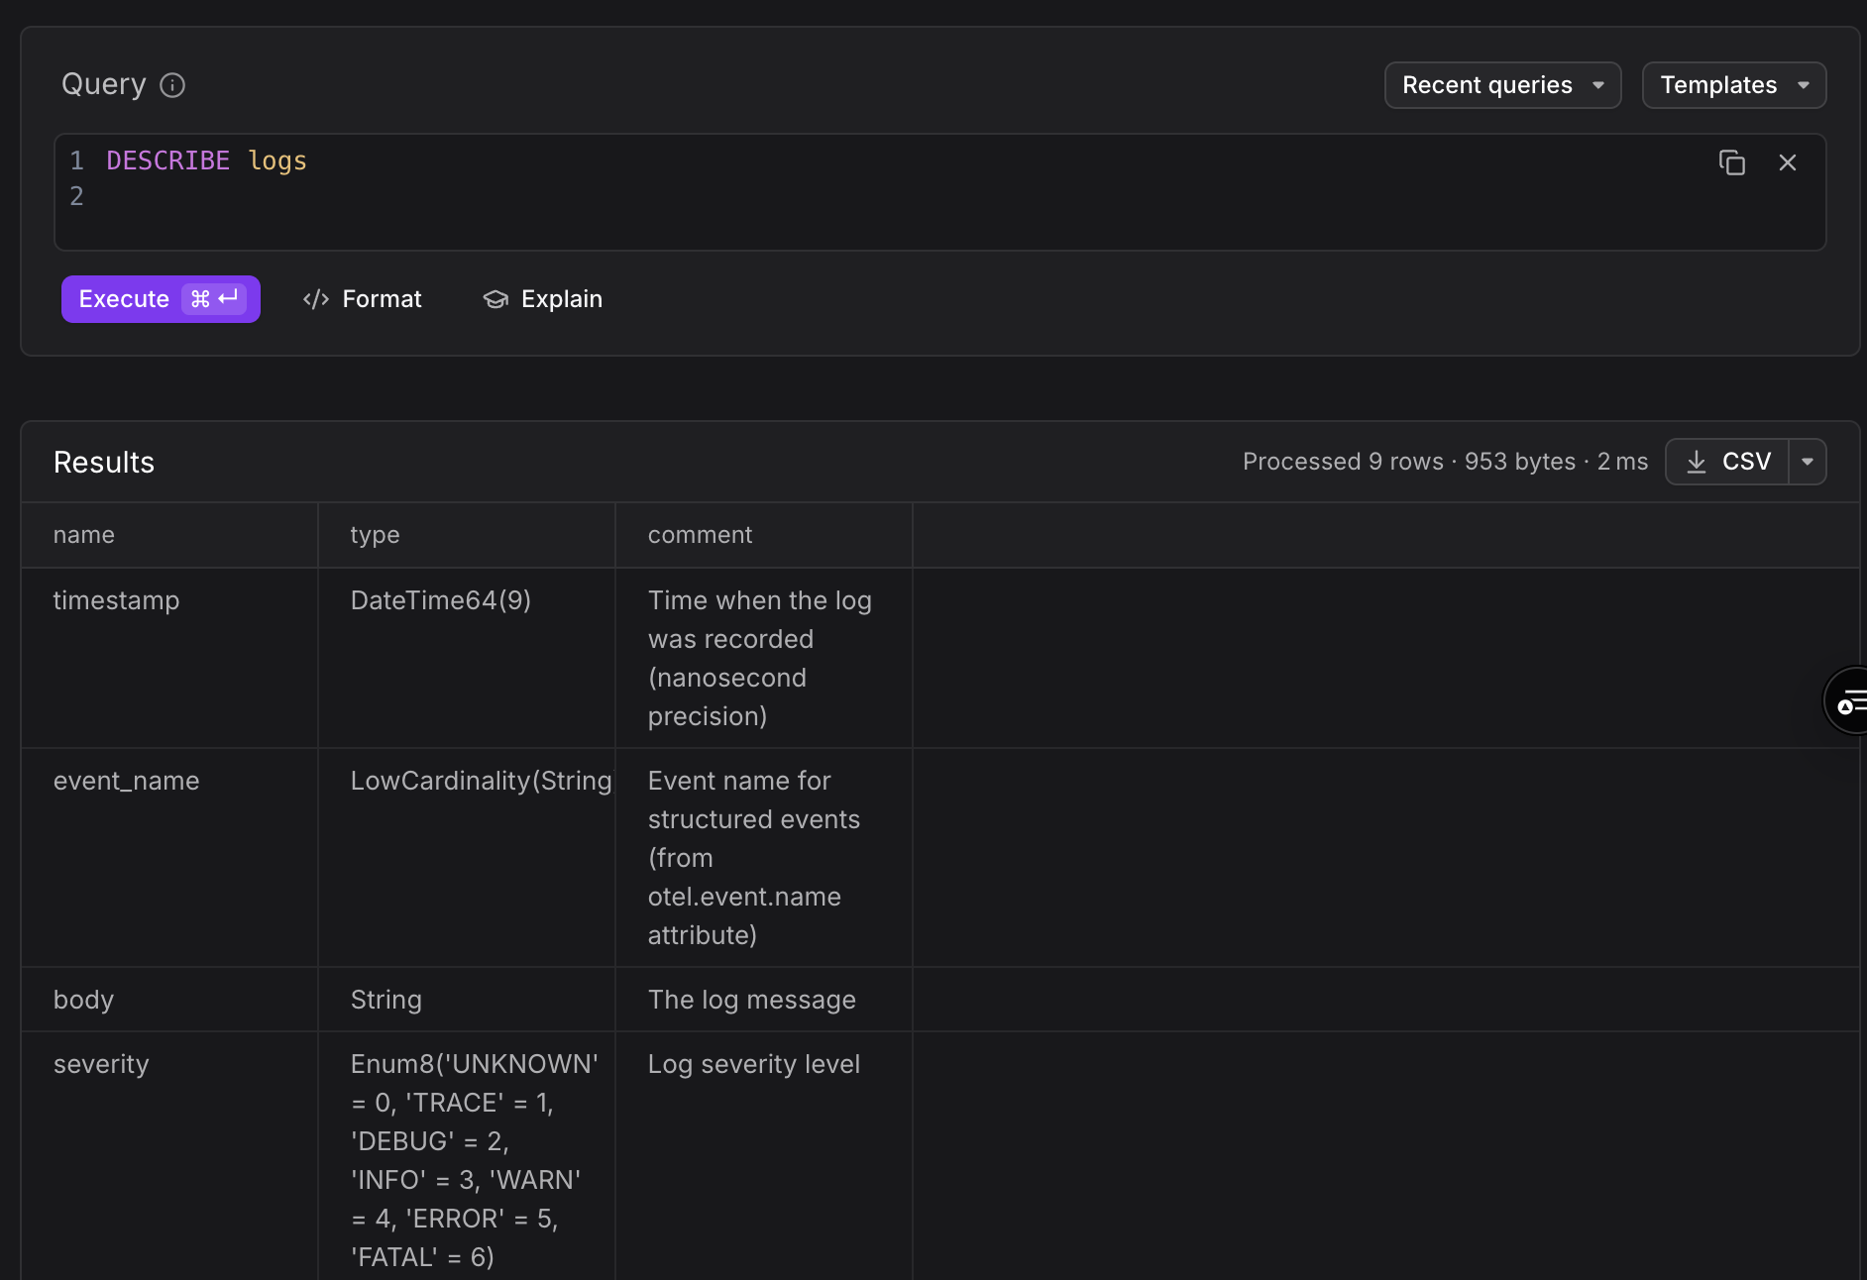The height and width of the screenshot is (1280, 1867).
Task: Expand the Recent queries dropdown
Action: click(x=1501, y=85)
